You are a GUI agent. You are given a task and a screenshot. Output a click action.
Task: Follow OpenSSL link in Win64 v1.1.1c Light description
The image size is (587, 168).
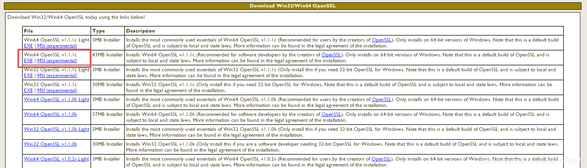click(x=381, y=40)
